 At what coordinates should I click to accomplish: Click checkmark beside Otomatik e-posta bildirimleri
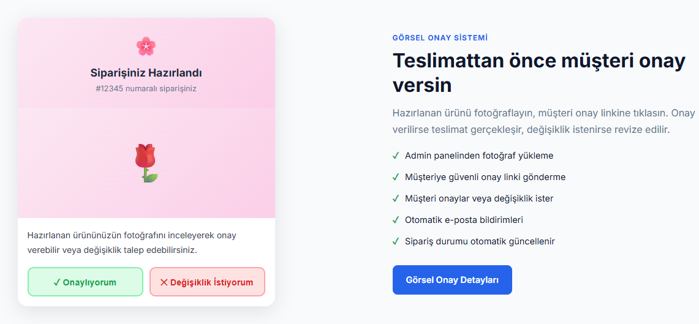coord(395,220)
